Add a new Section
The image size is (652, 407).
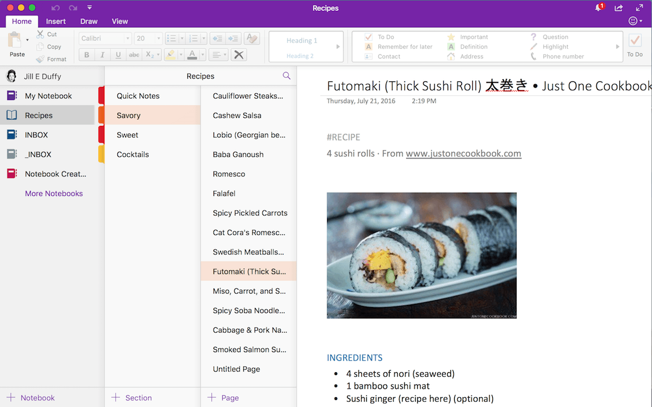tap(131, 398)
